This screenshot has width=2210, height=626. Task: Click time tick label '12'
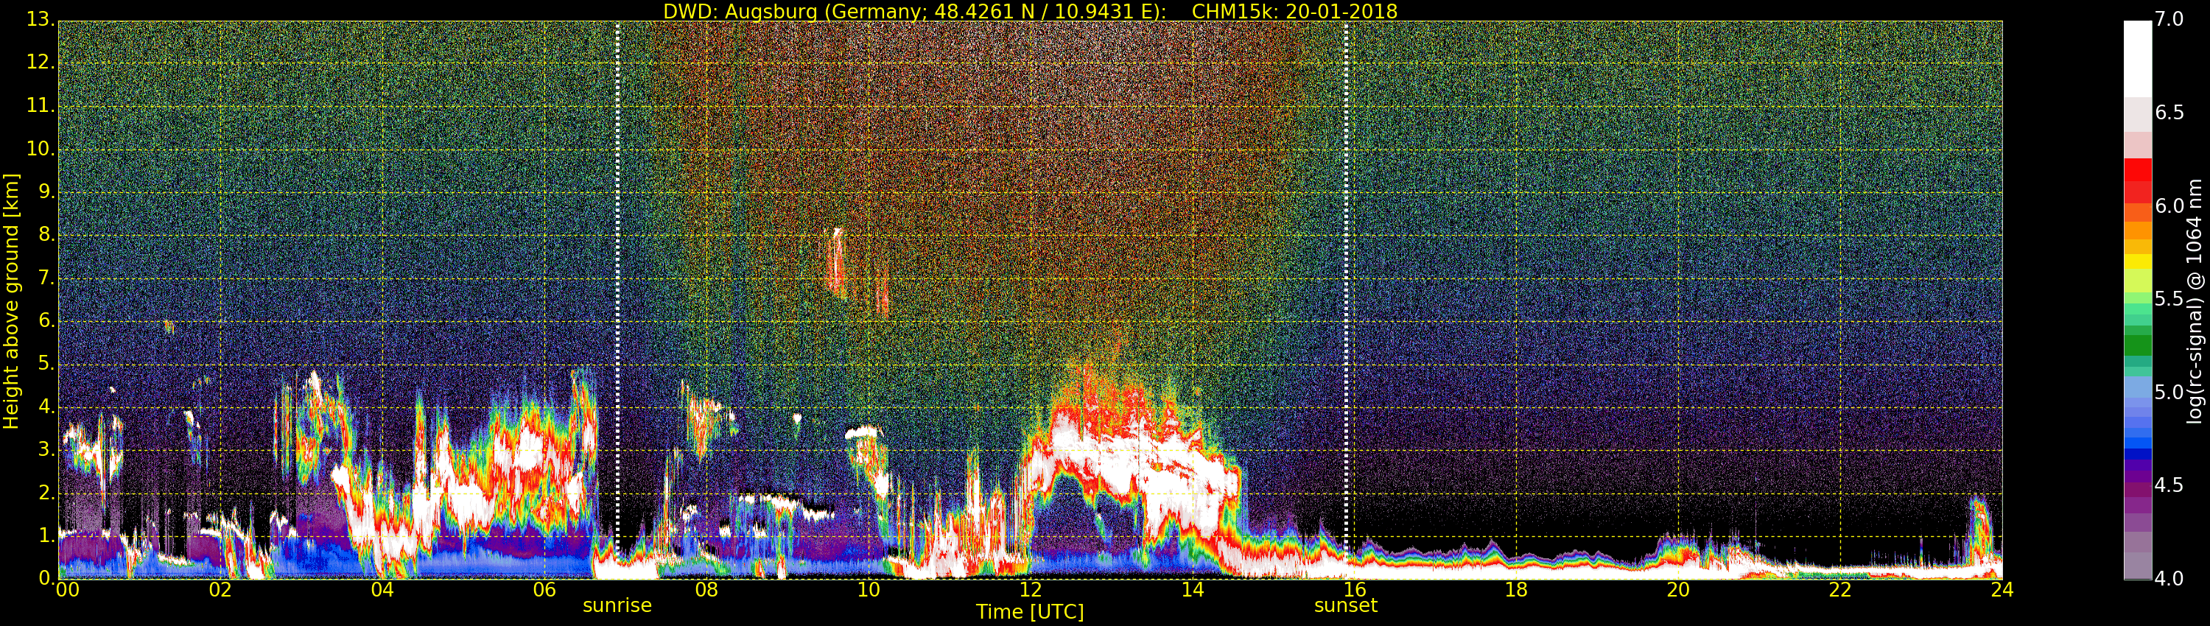pyautogui.click(x=1031, y=589)
